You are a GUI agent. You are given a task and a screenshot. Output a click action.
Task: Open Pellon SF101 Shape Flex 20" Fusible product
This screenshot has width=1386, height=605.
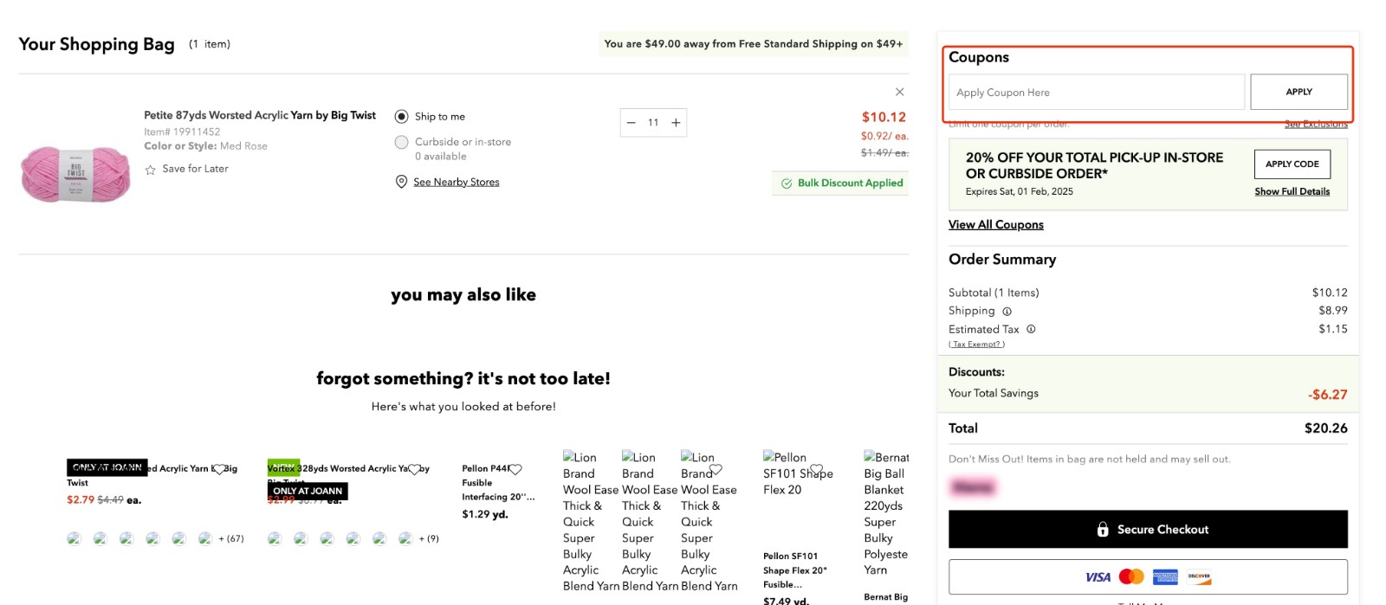795,570
